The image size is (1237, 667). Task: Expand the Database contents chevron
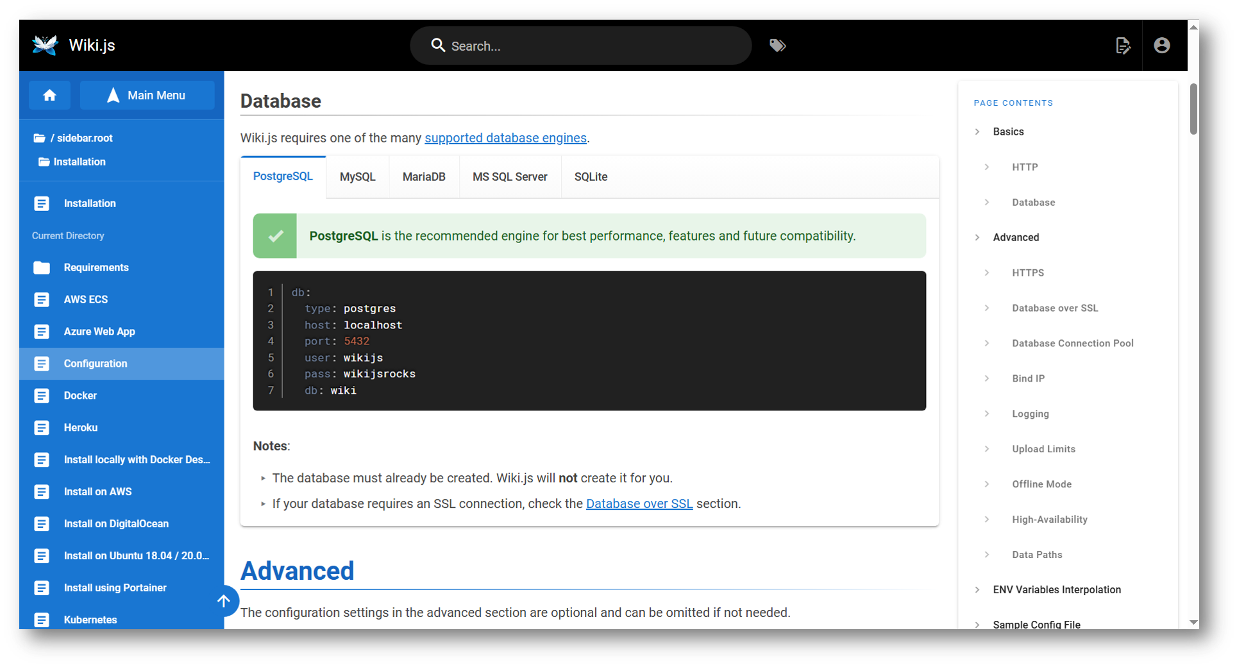(x=987, y=202)
